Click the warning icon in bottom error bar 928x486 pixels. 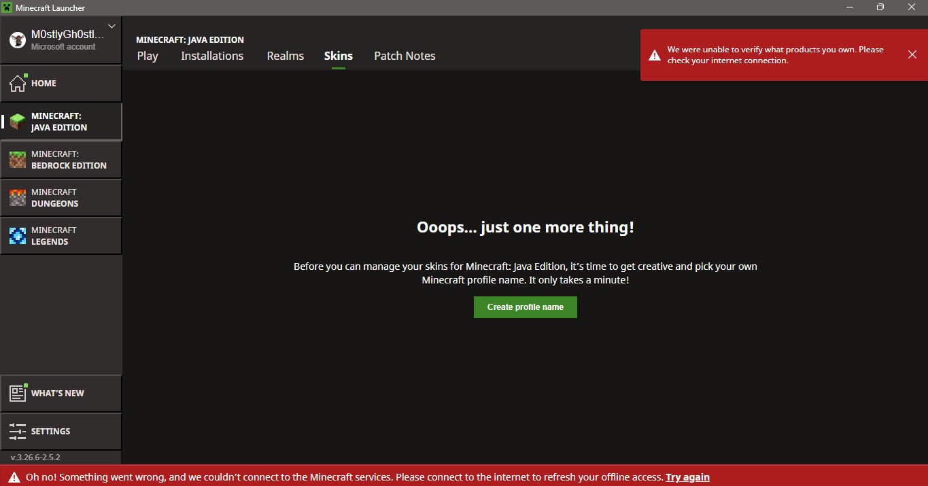point(14,477)
